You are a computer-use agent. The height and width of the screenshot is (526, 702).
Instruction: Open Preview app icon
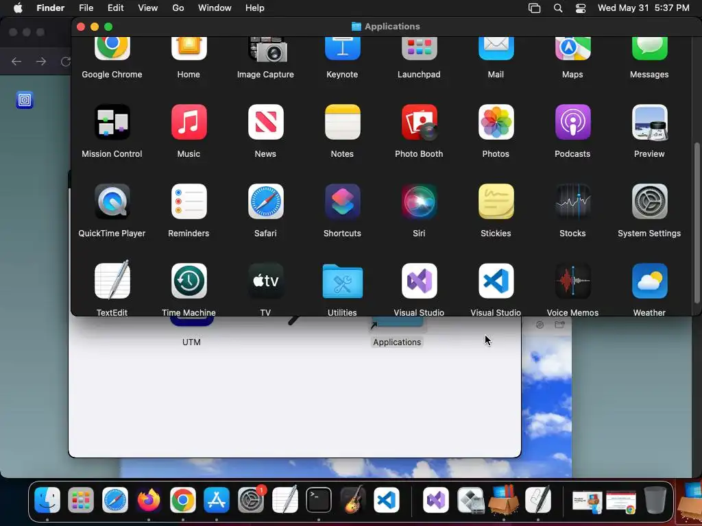(x=649, y=122)
